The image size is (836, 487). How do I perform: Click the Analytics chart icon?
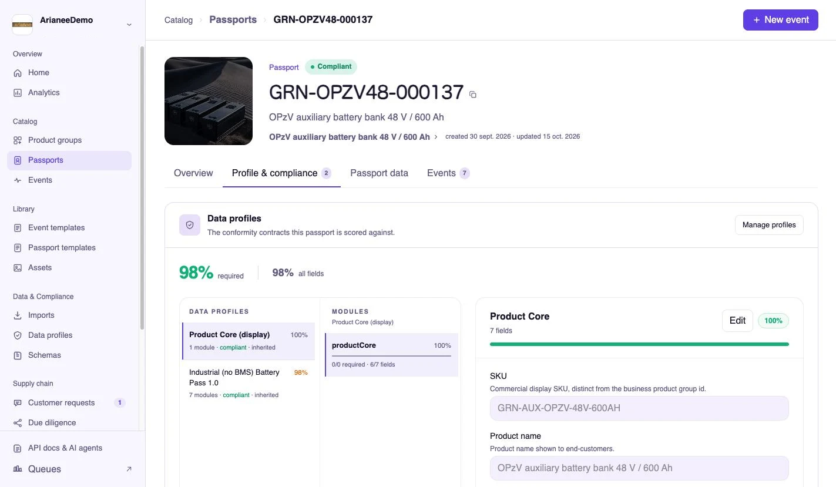click(18, 93)
